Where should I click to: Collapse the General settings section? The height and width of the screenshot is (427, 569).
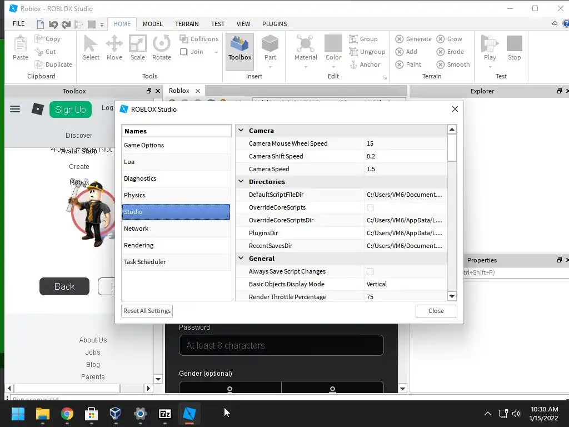[241, 258]
